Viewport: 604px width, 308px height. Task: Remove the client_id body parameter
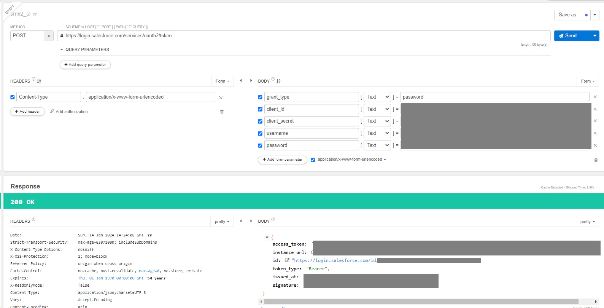pos(595,109)
